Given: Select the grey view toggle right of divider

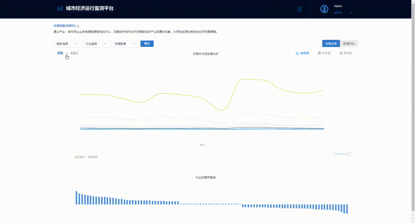Looking at the screenshot, I should click(74, 53).
